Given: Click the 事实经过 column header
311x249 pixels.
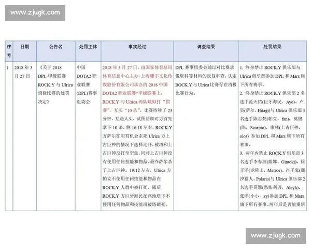Looking at the screenshot, I should tap(137, 51).
